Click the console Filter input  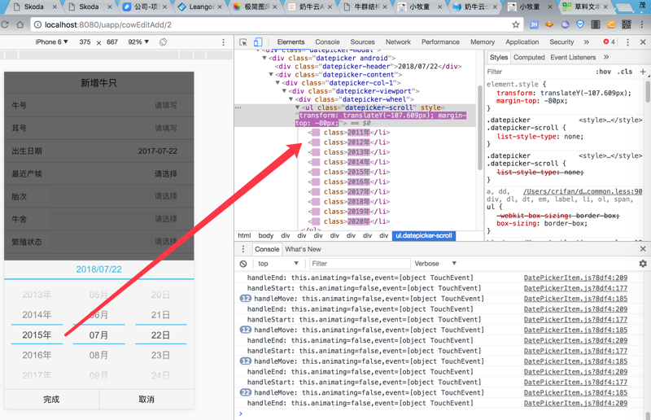coord(360,264)
